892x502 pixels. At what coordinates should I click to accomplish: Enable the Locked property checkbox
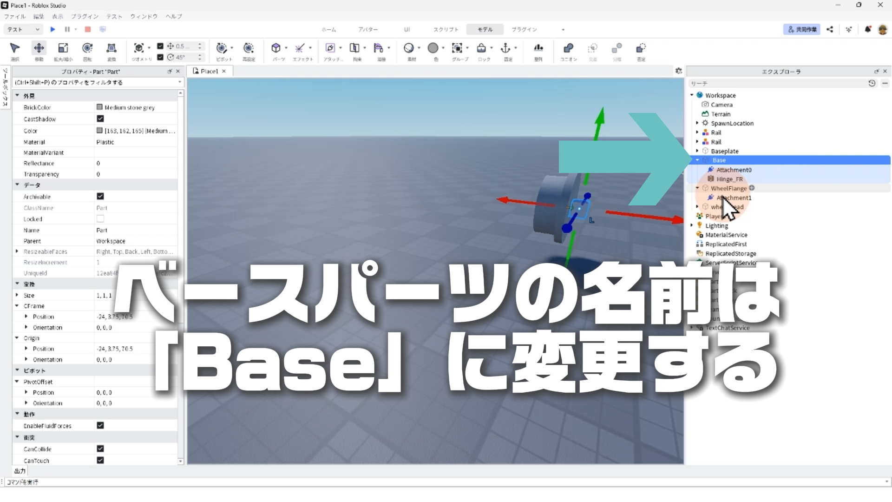[x=100, y=219]
